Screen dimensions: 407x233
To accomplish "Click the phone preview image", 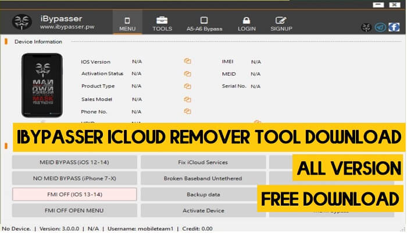I will [x=42, y=85].
